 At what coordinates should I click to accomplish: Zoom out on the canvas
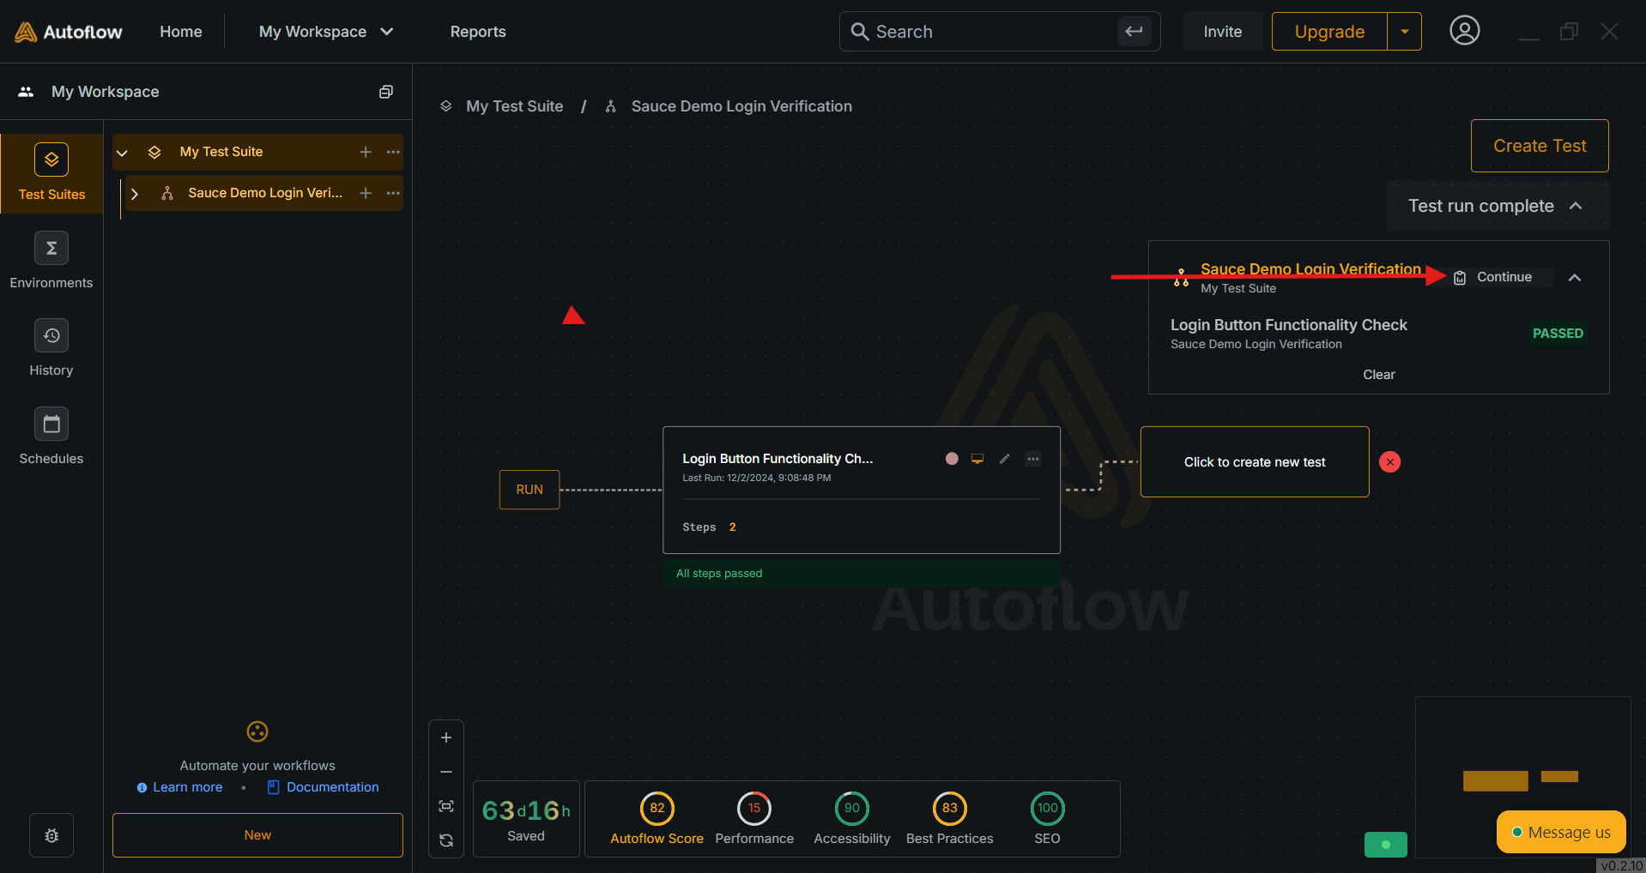click(446, 772)
